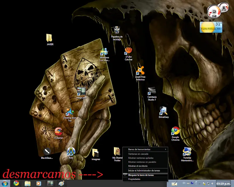
Task: Open volume speaker tray icon
Action: point(213,183)
